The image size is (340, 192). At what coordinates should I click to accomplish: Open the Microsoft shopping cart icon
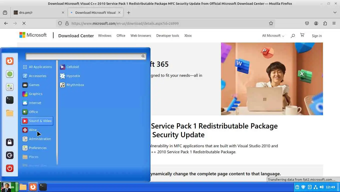(x=302, y=35)
